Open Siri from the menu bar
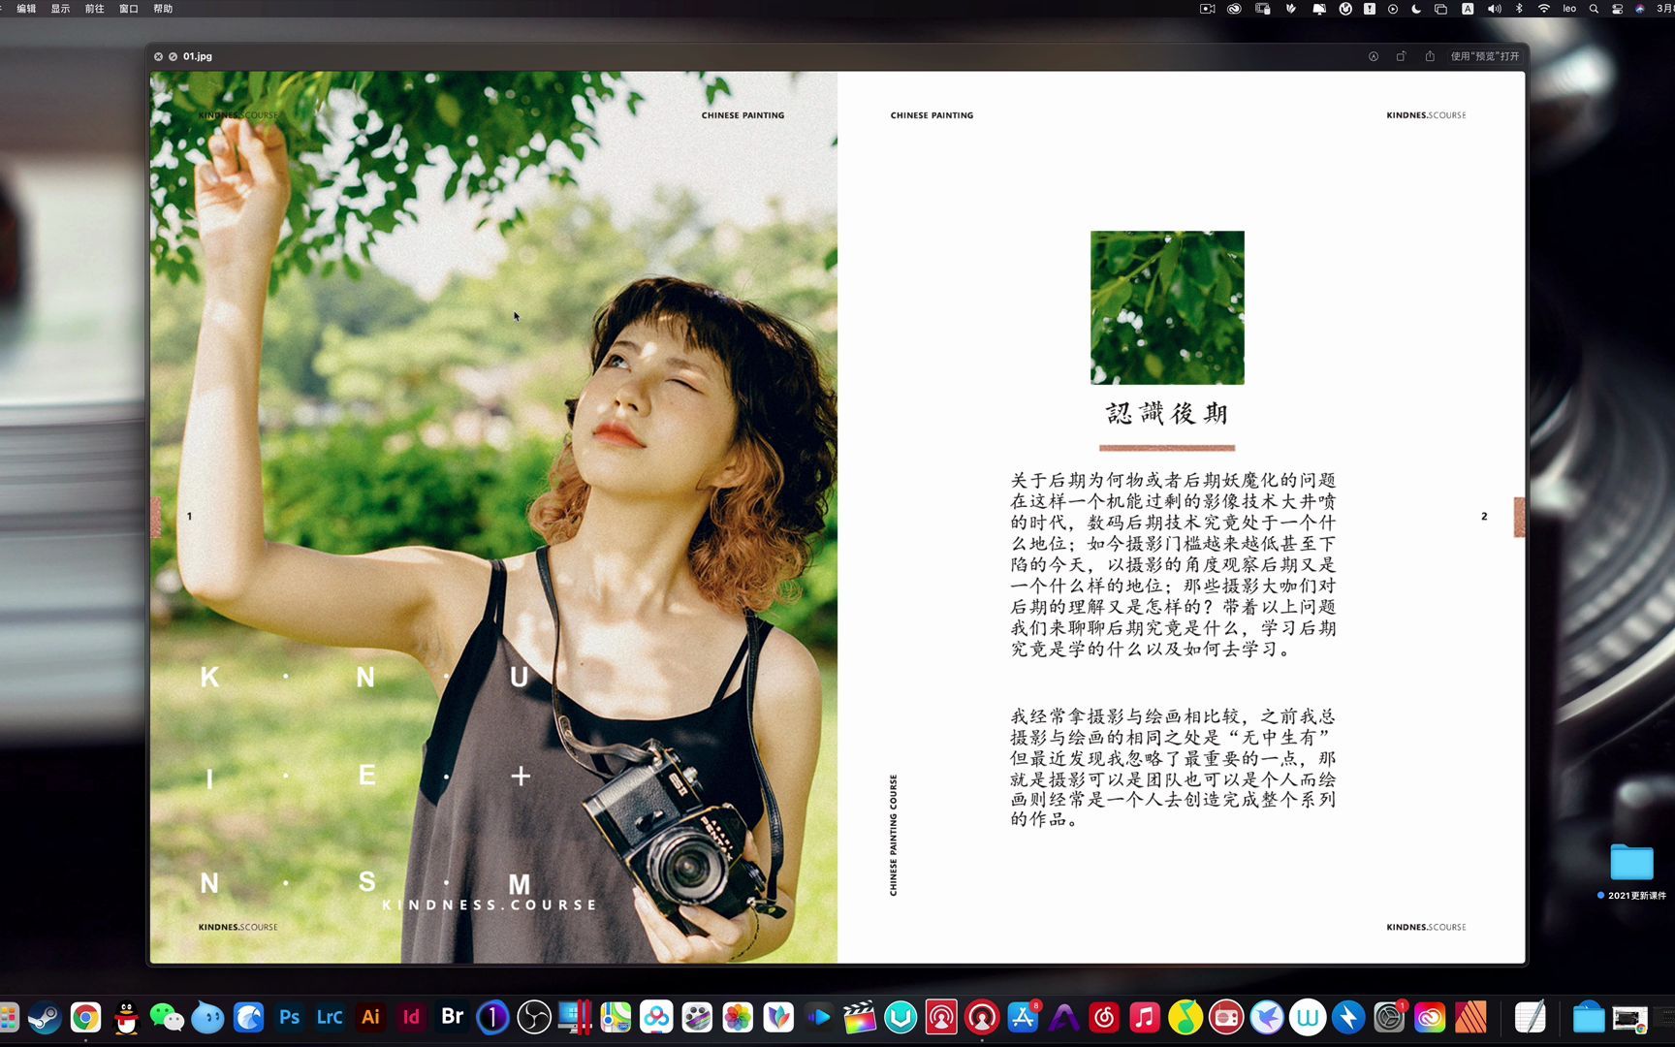 point(1640,9)
